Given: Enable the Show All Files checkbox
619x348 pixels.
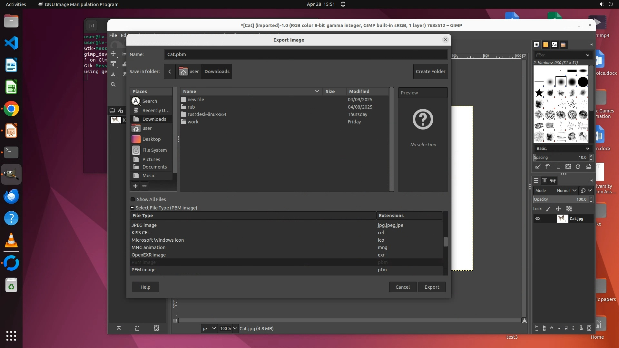Looking at the screenshot, I should (x=133, y=199).
